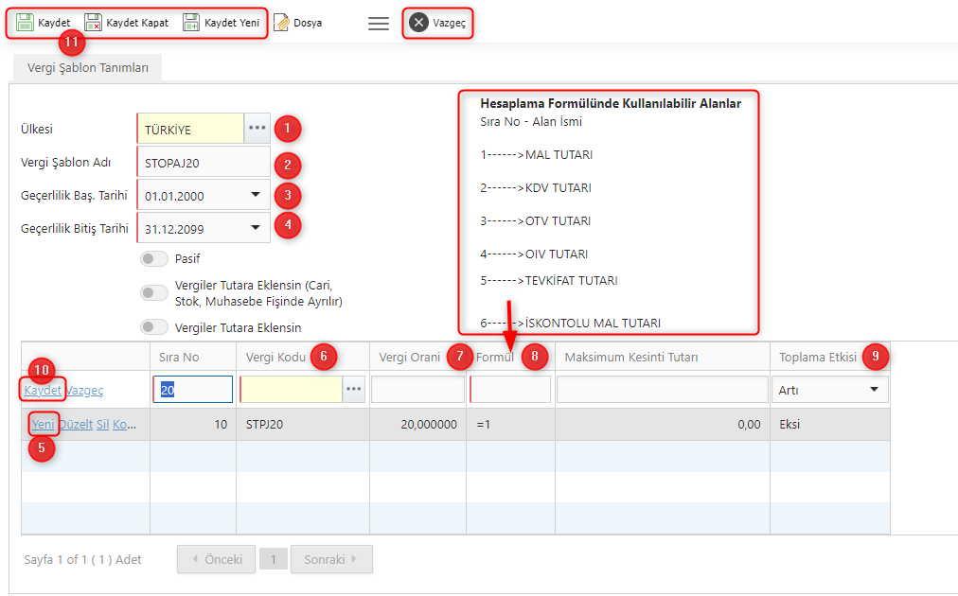Open the Geçerlilik Baş. Tarihi date dropdown

click(x=256, y=196)
